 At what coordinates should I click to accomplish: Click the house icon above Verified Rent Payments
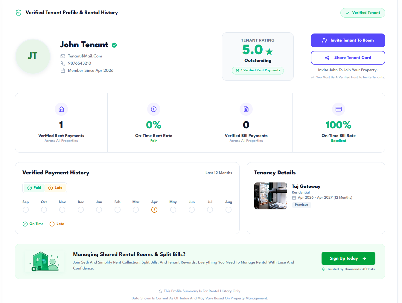(61, 109)
